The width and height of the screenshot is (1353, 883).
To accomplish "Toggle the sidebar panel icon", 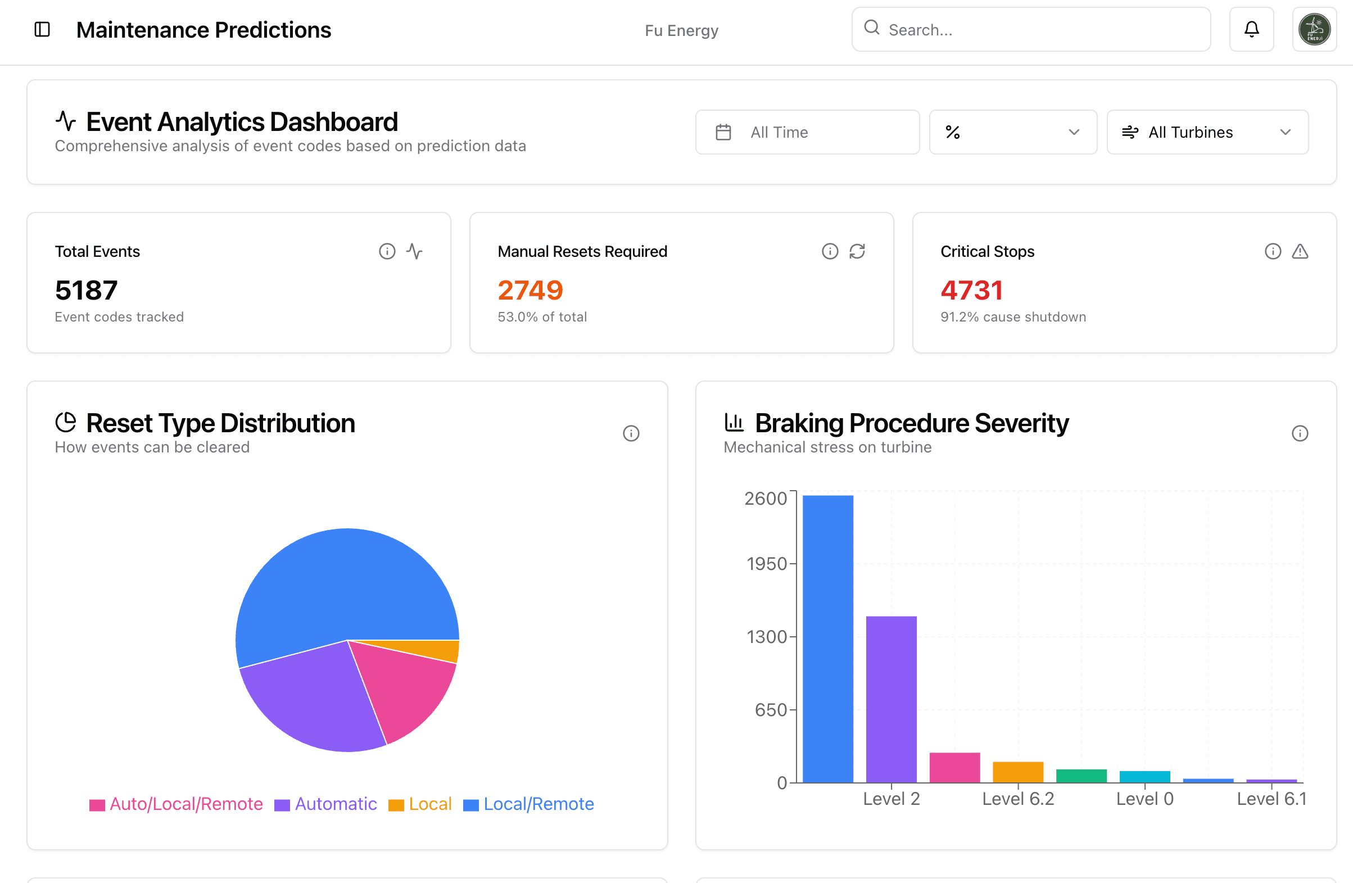I will 42,30.
